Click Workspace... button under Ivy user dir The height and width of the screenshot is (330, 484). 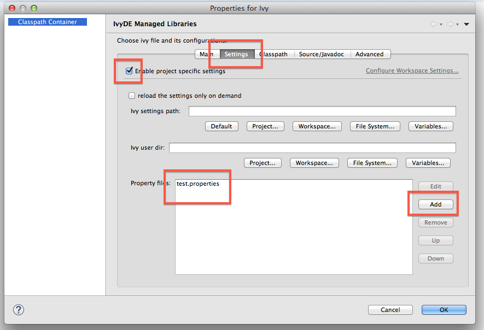[314, 163]
